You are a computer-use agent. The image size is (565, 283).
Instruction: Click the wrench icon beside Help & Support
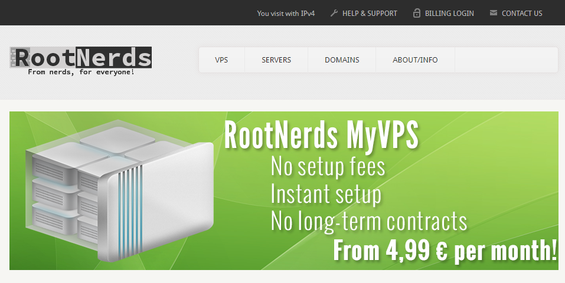click(x=334, y=14)
